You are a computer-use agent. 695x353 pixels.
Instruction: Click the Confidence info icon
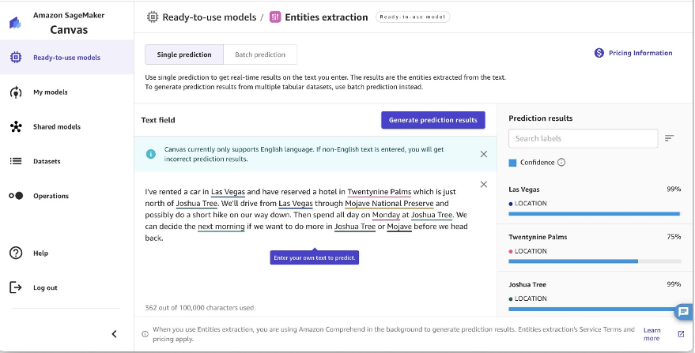561,163
